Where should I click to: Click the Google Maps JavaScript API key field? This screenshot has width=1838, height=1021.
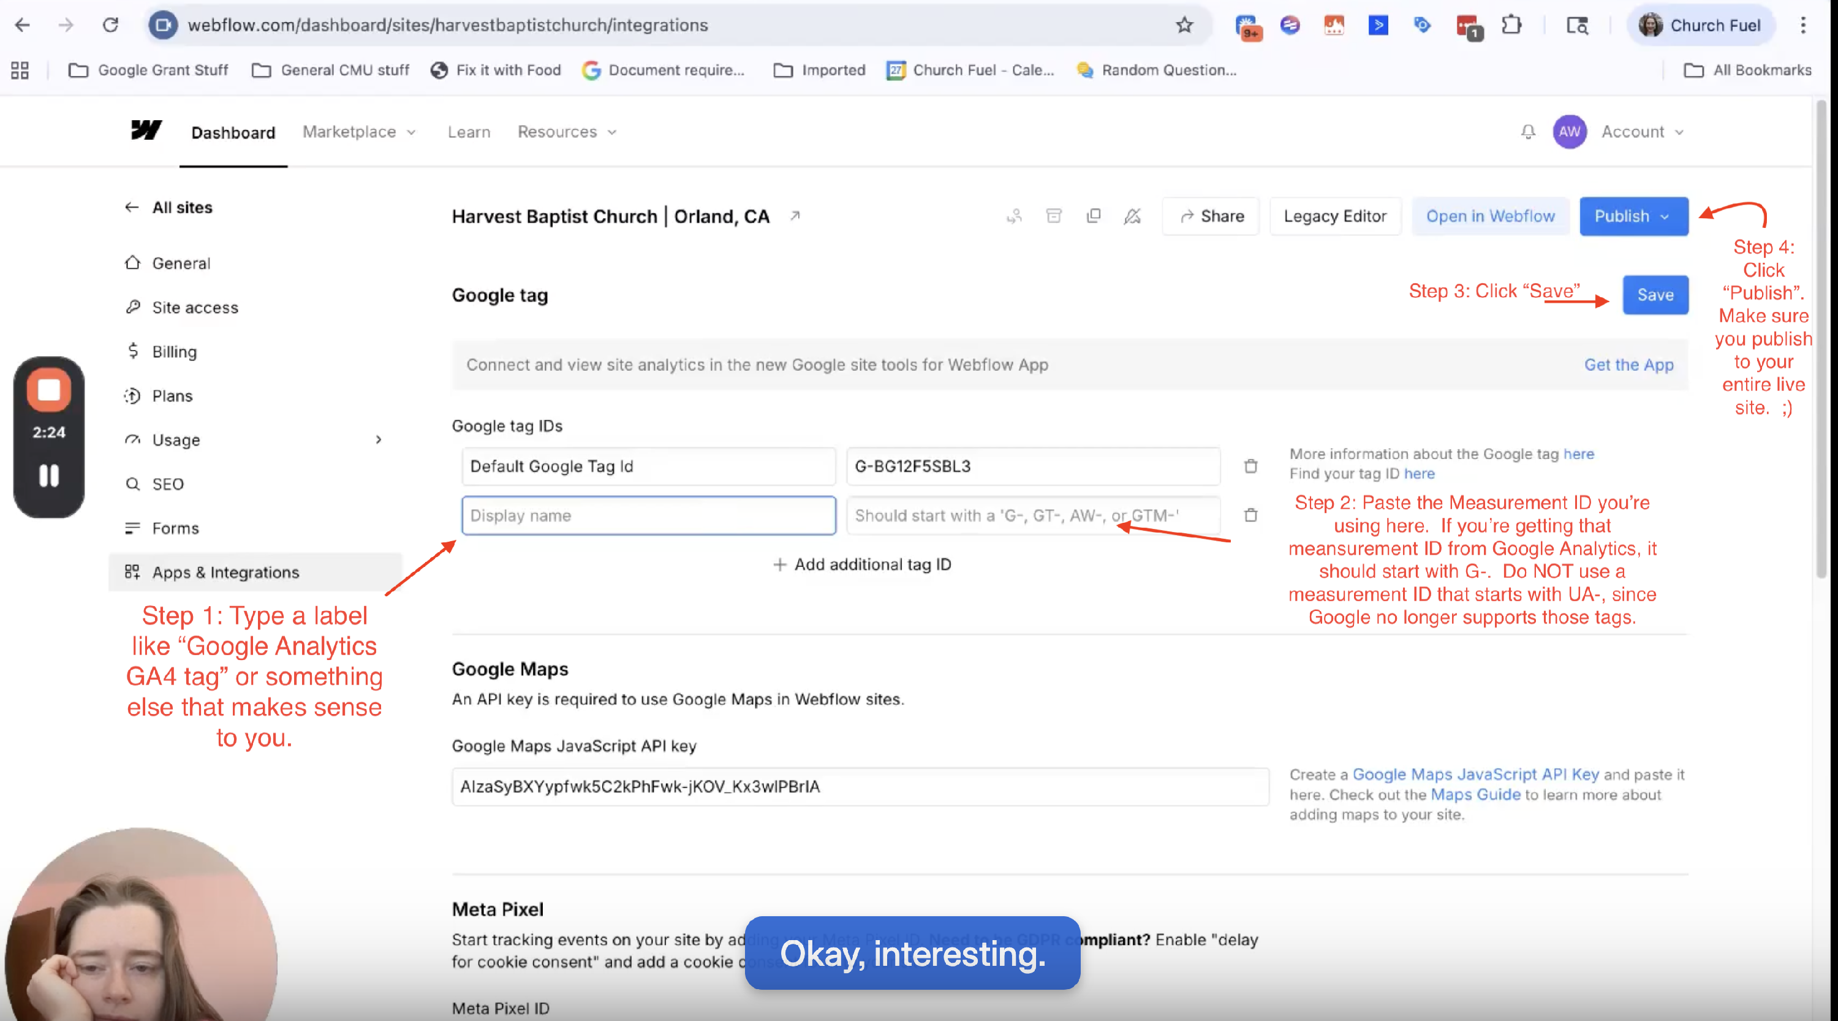tap(861, 786)
